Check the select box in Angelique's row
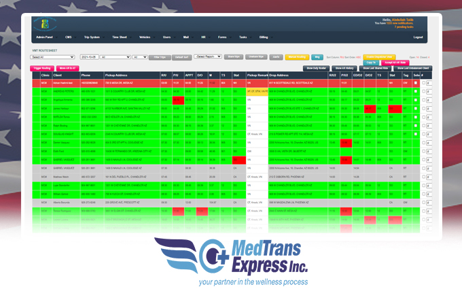 (x=416, y=100)
